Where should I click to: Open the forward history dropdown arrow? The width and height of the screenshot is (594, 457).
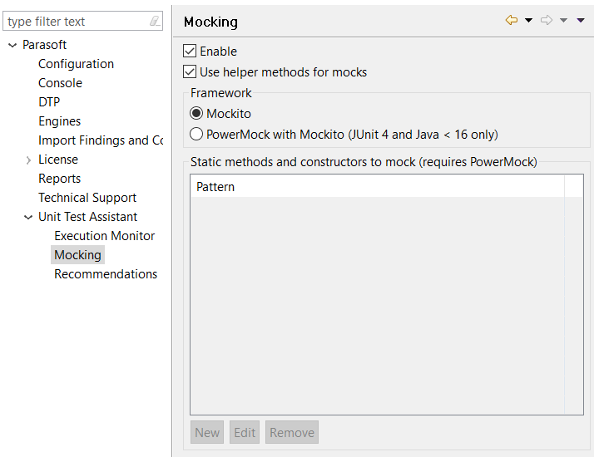pyautogui.click(x=564, y=21)
